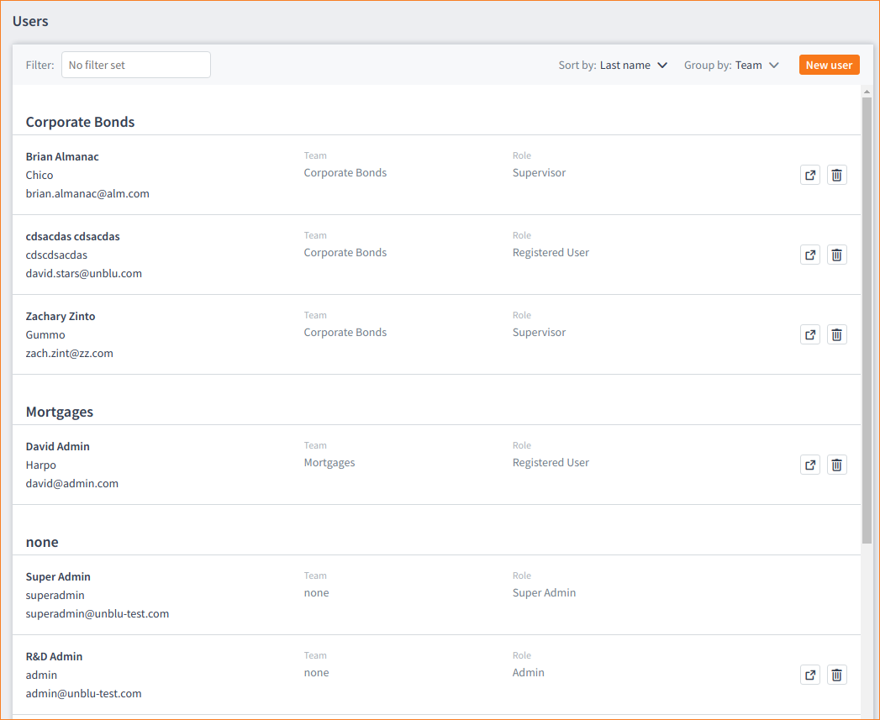
Task: Select the Brian Almanac name
Action: pos(62,156)
